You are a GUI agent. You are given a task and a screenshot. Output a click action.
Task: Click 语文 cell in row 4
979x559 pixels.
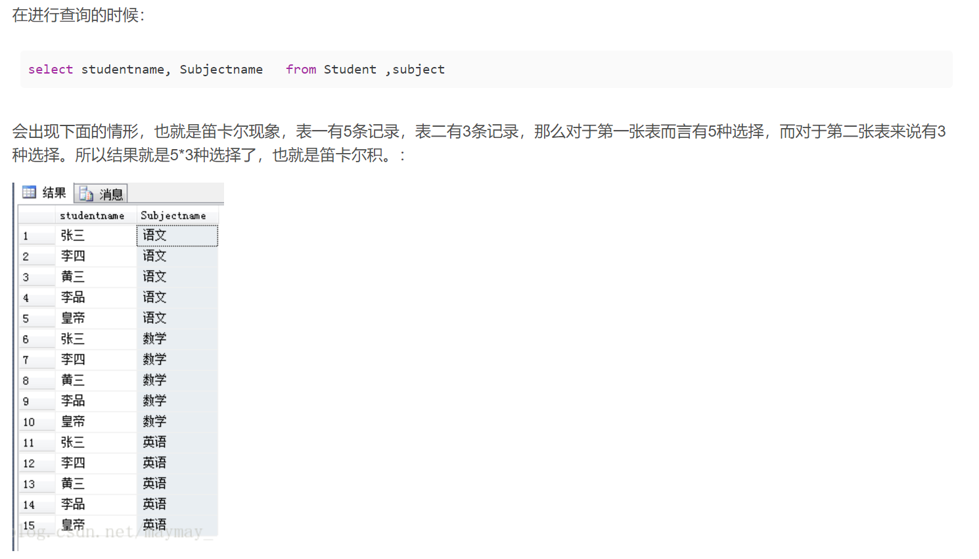point(177,298)
